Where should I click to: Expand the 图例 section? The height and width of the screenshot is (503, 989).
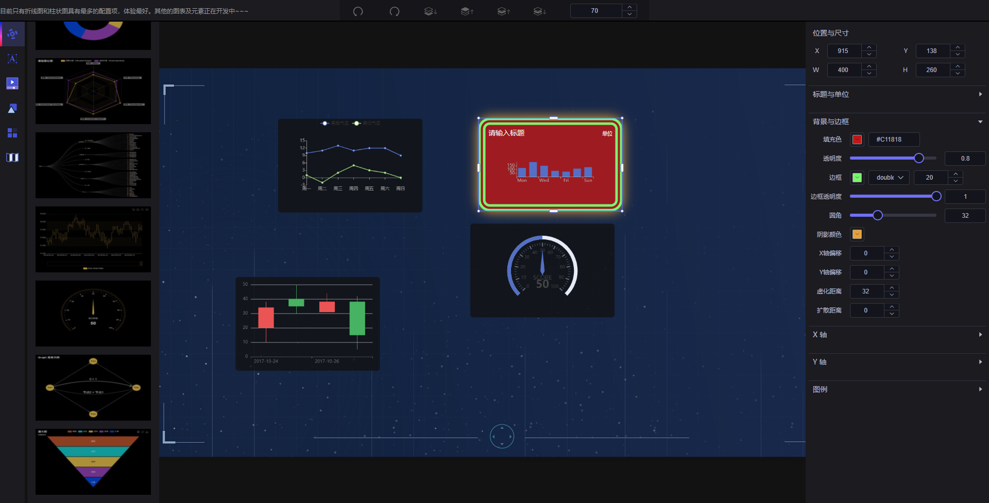tap(897, 389)
